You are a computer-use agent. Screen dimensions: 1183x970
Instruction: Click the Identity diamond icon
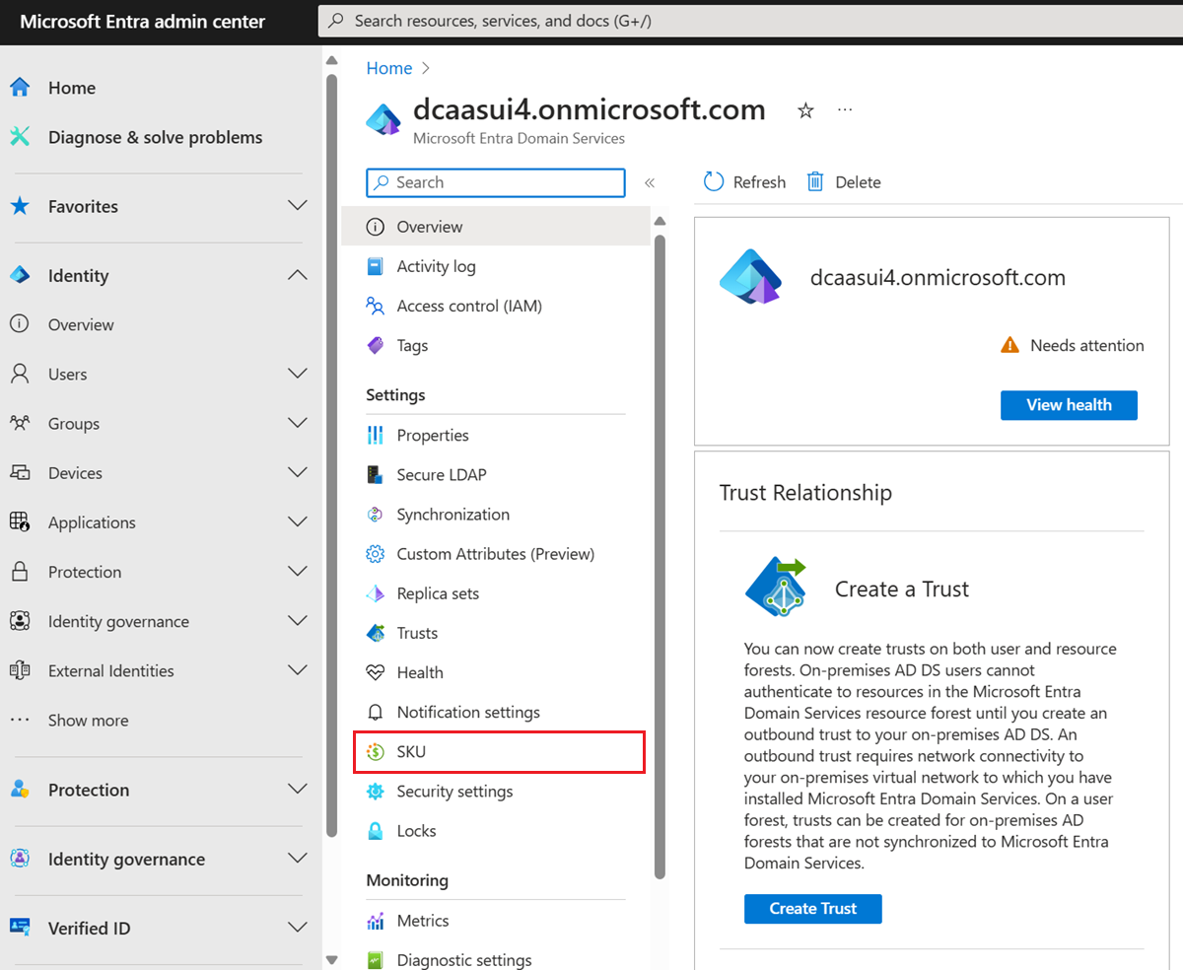click(20, 276)
